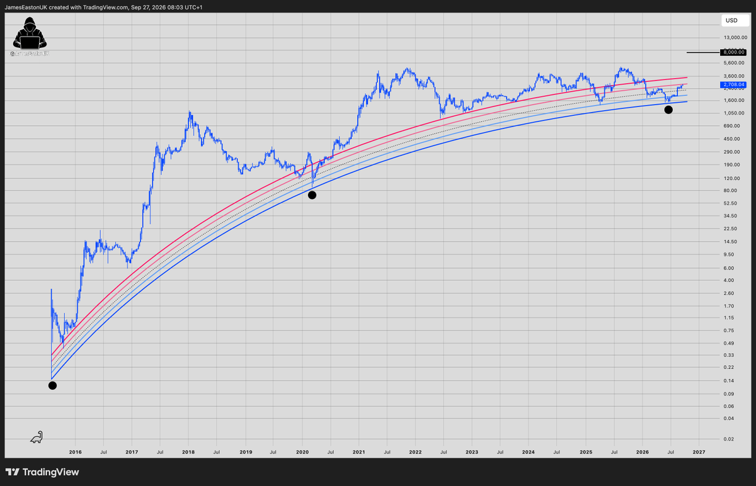Click the 2026 time axis label
Screen dimensions: 756x486
point(642,452)
